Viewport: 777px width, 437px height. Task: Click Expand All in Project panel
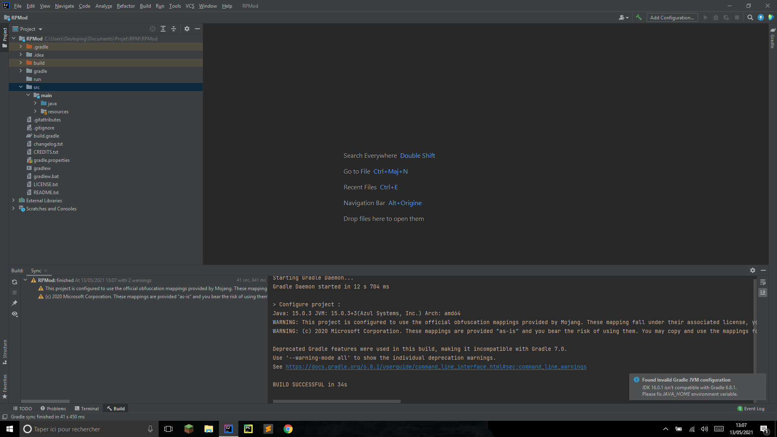tap(163, 29)
